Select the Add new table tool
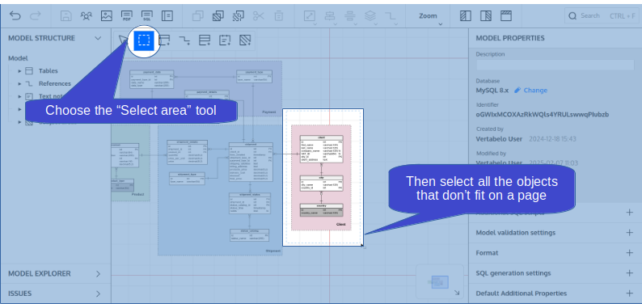 [x=164, y=40]
